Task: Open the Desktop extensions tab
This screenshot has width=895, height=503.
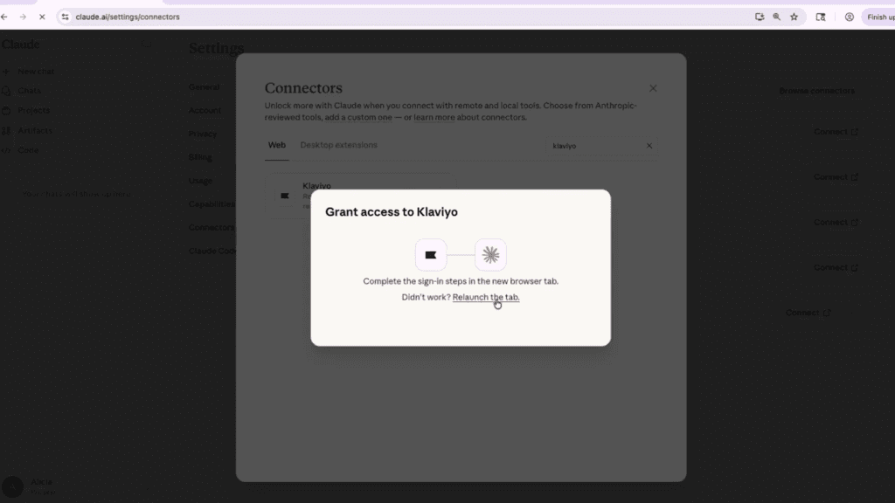Action: 338,145
